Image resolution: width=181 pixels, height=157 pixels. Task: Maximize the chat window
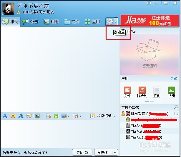point(166,3)
